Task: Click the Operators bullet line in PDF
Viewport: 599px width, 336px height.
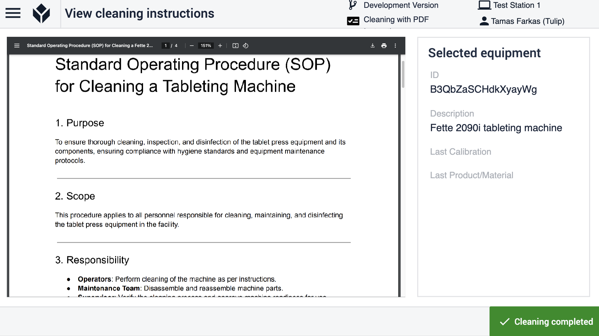Action: click(177, 279)
